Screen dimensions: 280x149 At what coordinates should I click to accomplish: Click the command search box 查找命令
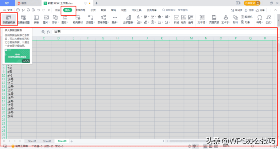pos(175,10)
